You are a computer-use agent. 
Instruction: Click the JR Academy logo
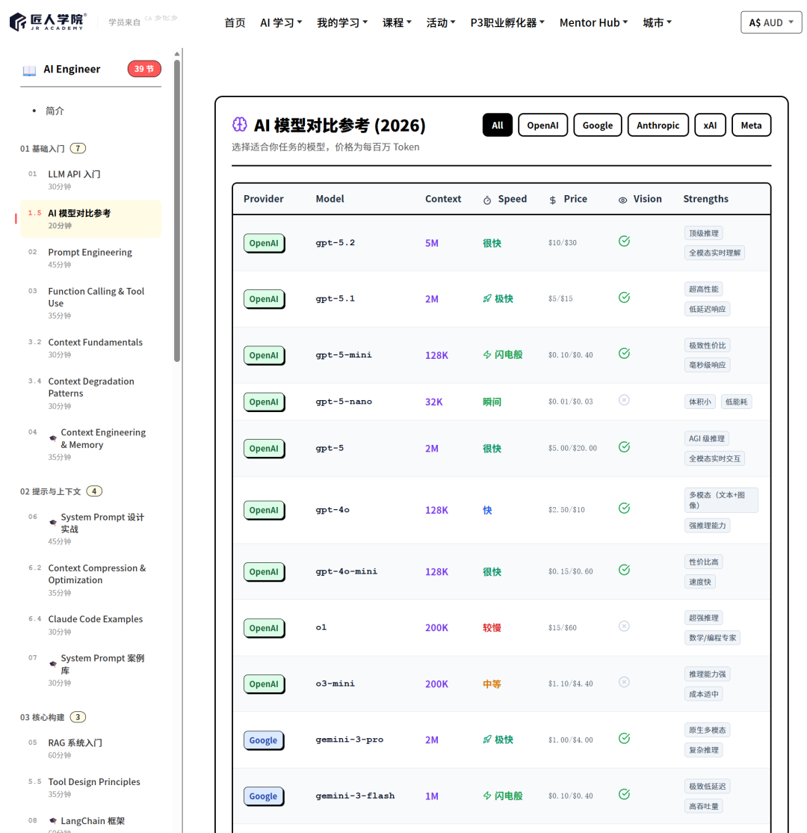pos(48,22)
